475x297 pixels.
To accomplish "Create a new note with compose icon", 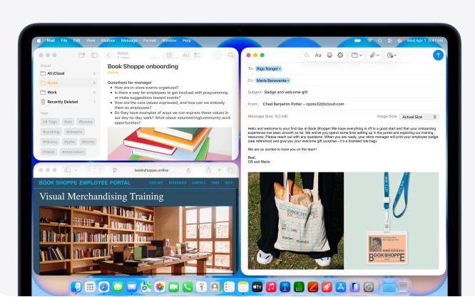I will tap(169, 55).
